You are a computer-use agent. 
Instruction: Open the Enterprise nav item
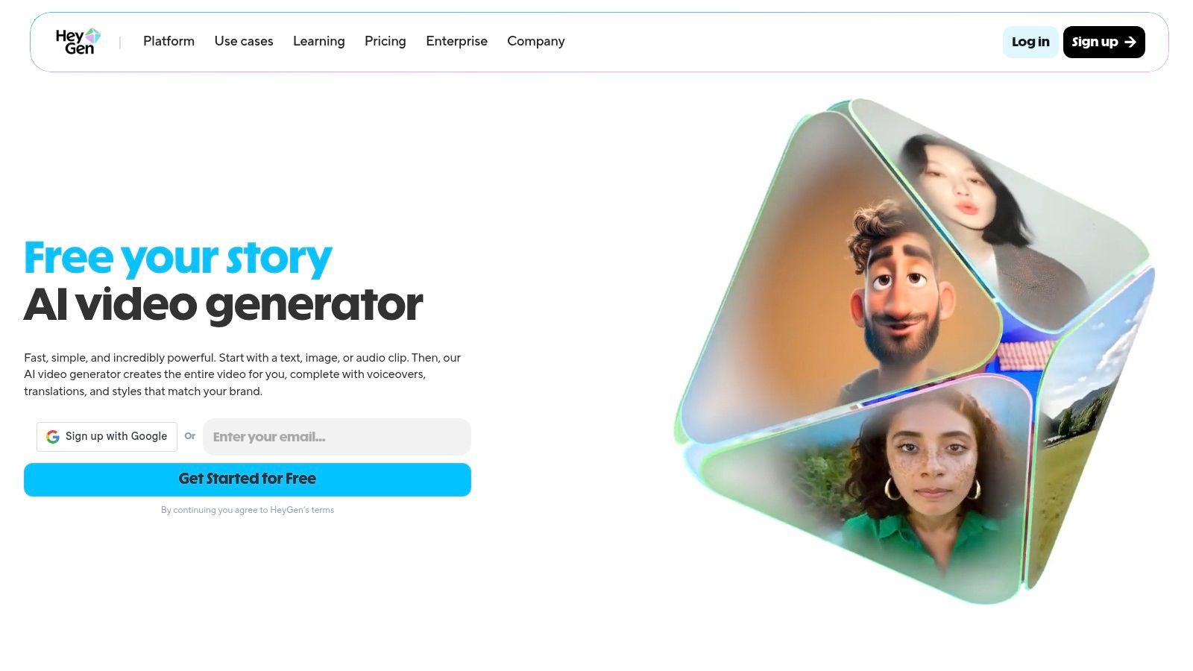456,41
